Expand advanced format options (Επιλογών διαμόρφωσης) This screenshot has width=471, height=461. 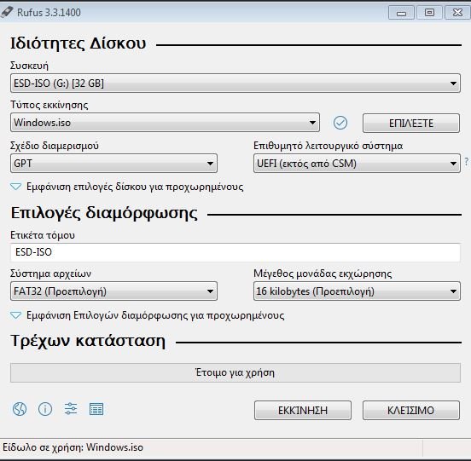click(147, 315)
